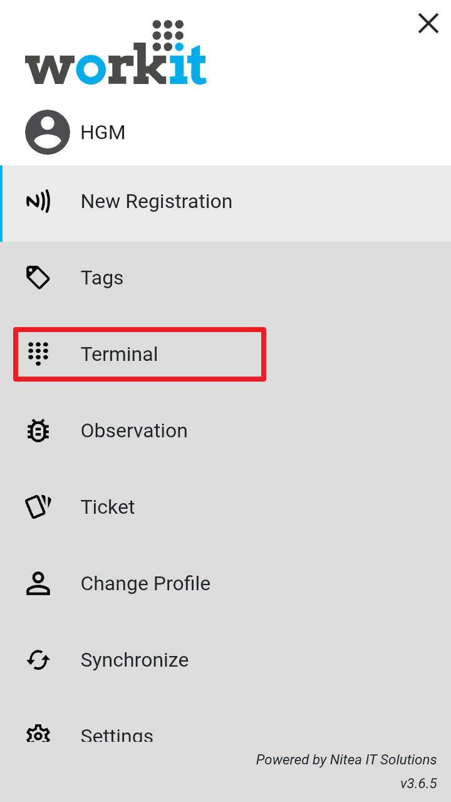The height and width of the screenshot is (802, 451).
Task: Tap the HGM username label
Action: tap(103, 133)
